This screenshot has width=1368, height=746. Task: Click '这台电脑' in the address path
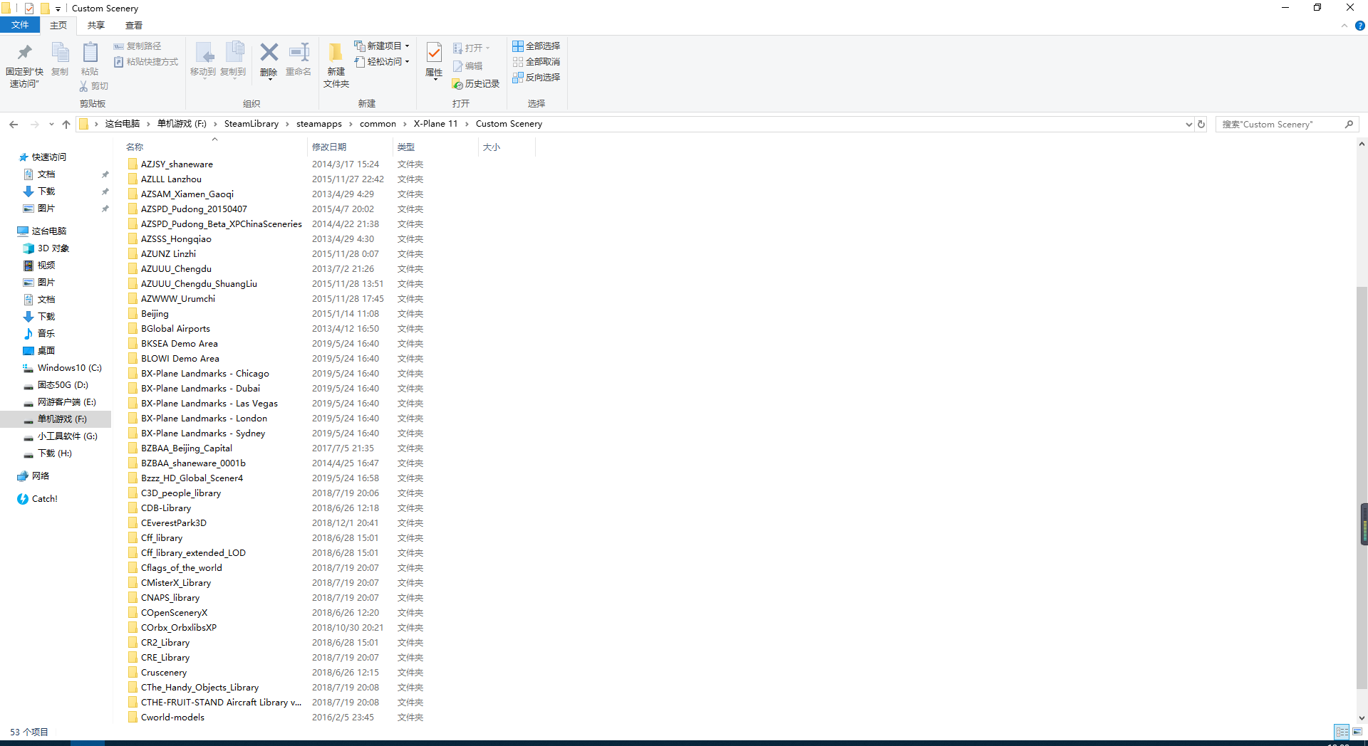pyautogui.click(x=123, y=124)
